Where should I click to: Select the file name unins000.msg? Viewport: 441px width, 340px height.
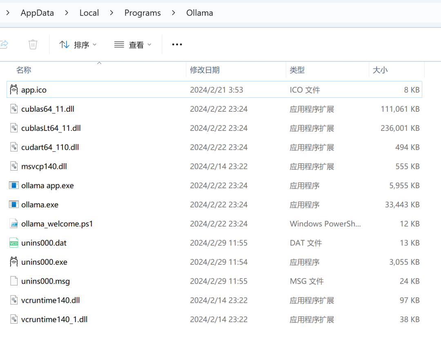coord(46,281)
